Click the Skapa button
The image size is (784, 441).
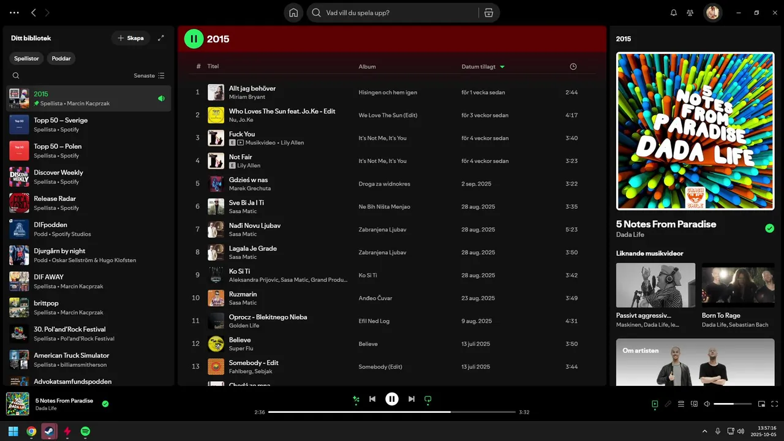tap(130, 38)
